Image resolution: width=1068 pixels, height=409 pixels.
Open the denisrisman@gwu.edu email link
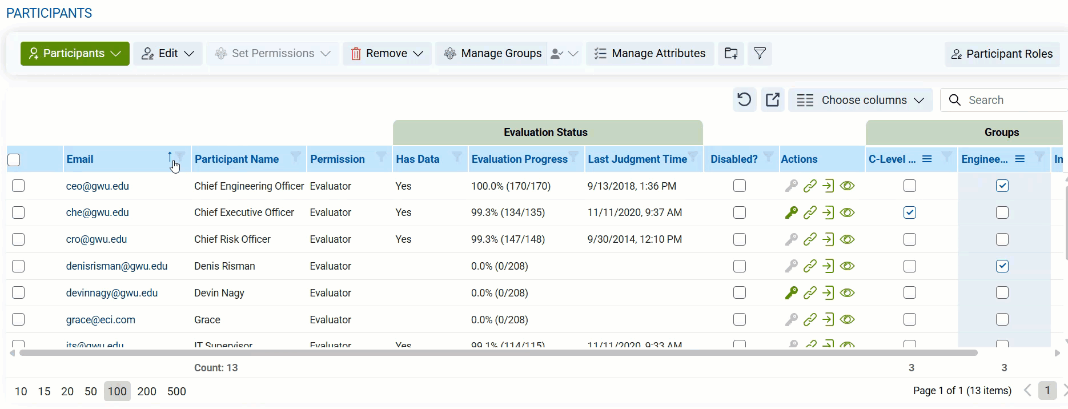tap(117, 266)
